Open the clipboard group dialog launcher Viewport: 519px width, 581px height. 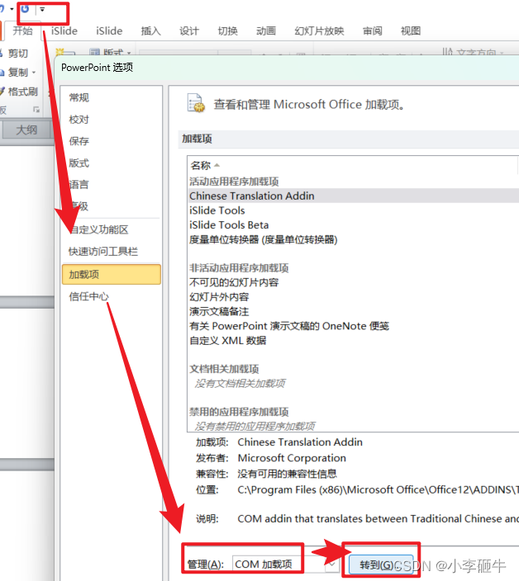pos(36,109)
